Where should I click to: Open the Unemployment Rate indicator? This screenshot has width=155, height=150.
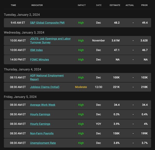point(43,143)
